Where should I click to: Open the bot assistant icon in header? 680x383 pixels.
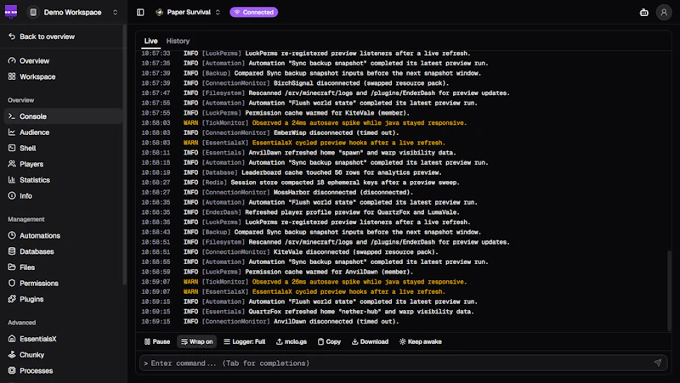(x=644, y=12)
